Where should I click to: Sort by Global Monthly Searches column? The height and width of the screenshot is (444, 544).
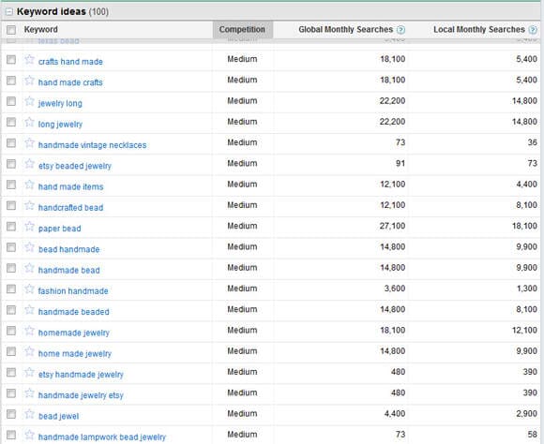[x=345, y=29]
